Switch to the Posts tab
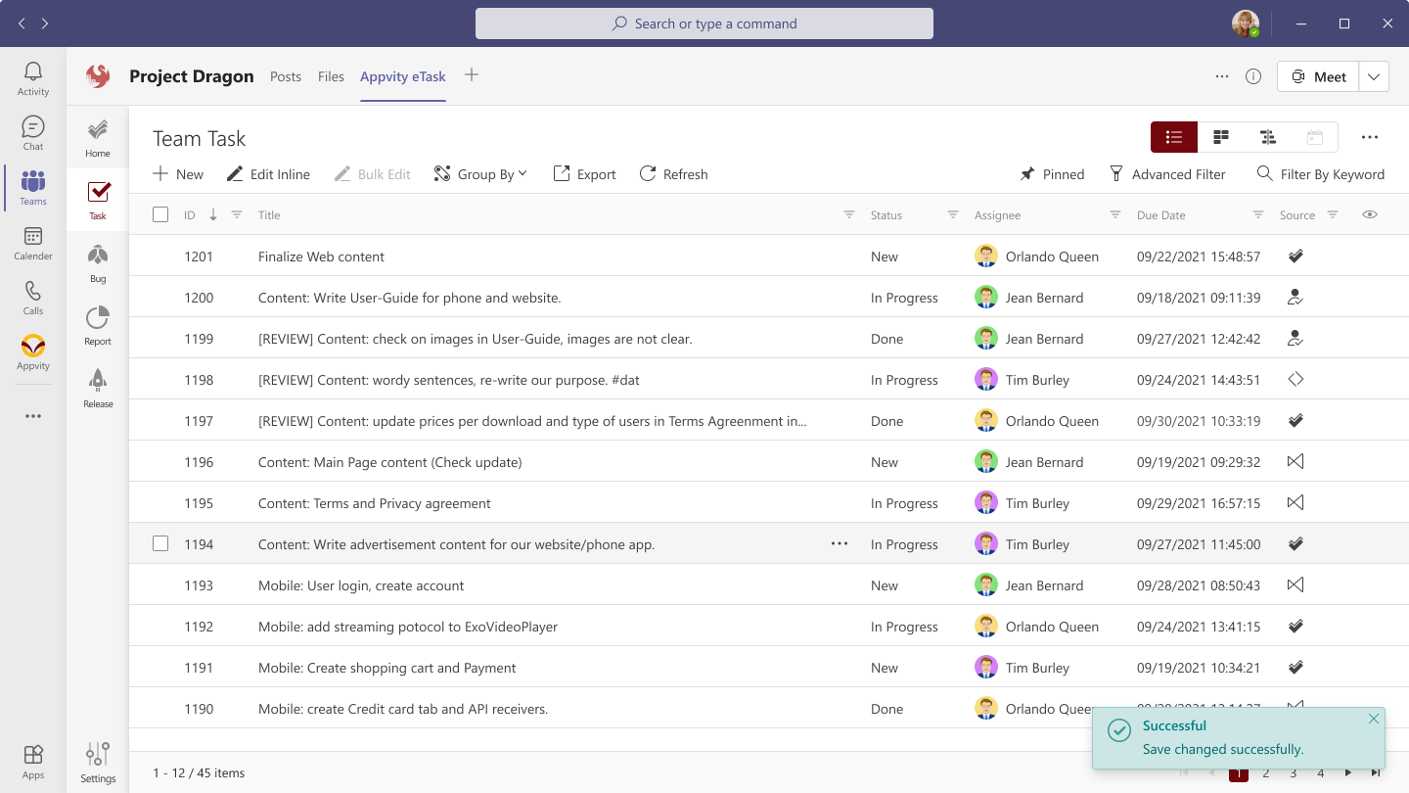This screenshot has height=793, width=1409. (x=286, y=75)
